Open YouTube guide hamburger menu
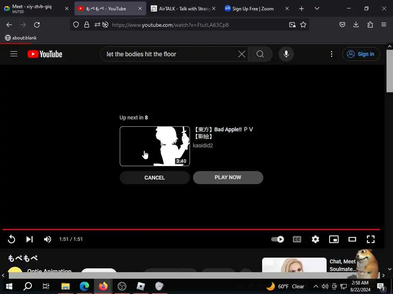This screenshot has width=393, height=294. pos(14,54)
